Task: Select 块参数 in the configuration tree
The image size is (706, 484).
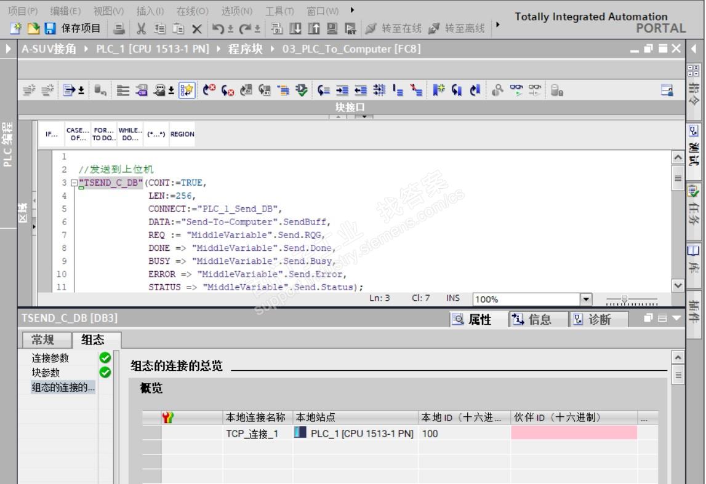Action: (x=46, y=373)
